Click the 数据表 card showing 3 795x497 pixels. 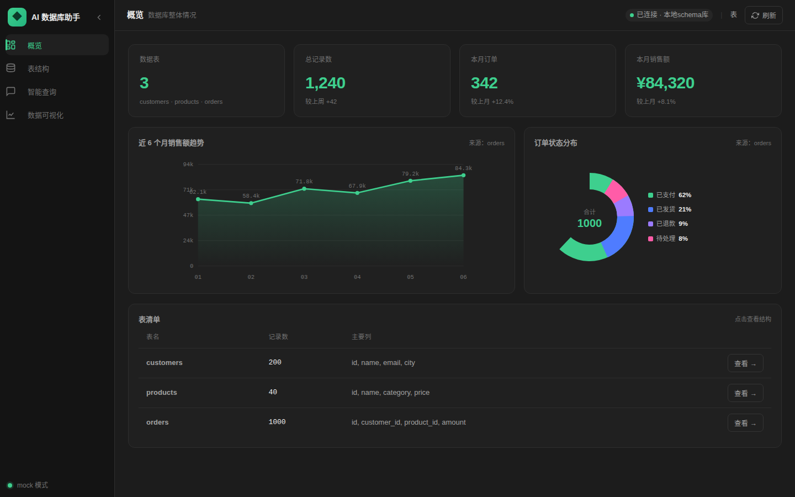tap(206, 81)
